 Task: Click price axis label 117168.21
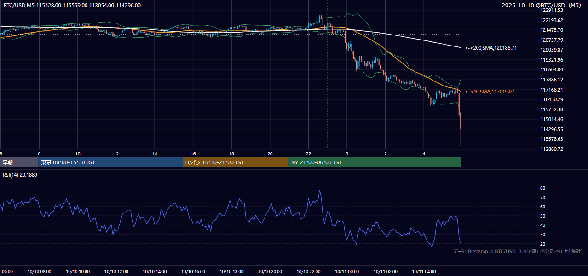coord(552,90)
